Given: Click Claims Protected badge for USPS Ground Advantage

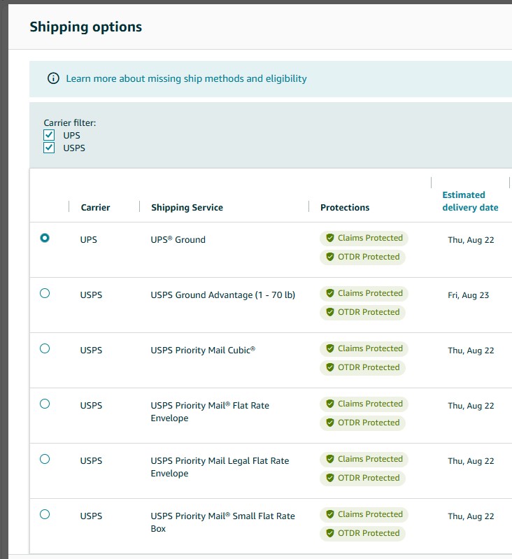Looking at the screenshot, I should 364,293.
